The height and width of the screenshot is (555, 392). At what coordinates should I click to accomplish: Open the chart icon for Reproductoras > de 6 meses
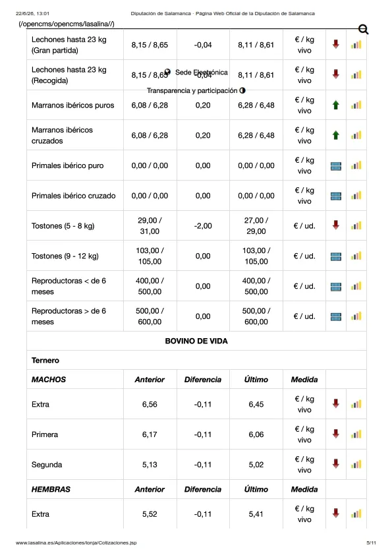click(x=356, y=316)
